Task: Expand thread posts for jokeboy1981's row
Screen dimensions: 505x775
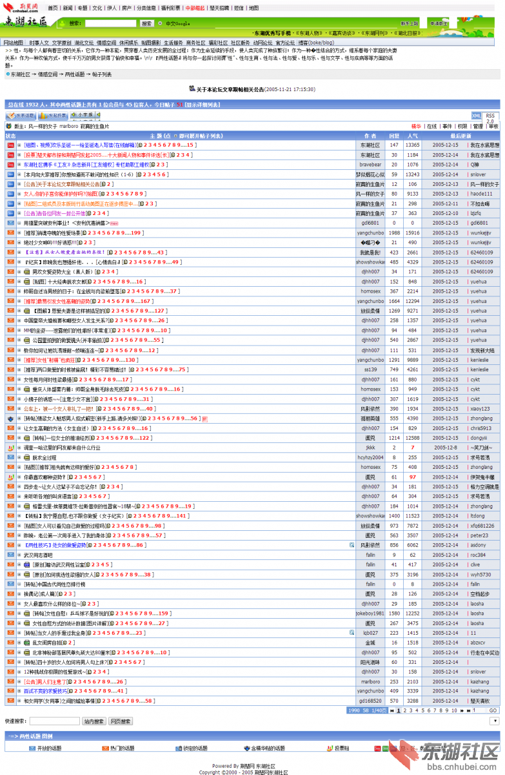Action: tap(21, 614)
